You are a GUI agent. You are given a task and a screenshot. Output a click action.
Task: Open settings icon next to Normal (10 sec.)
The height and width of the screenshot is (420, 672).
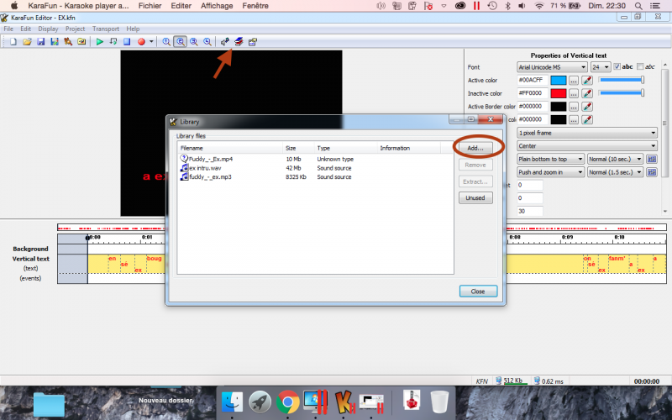[652, 159]
